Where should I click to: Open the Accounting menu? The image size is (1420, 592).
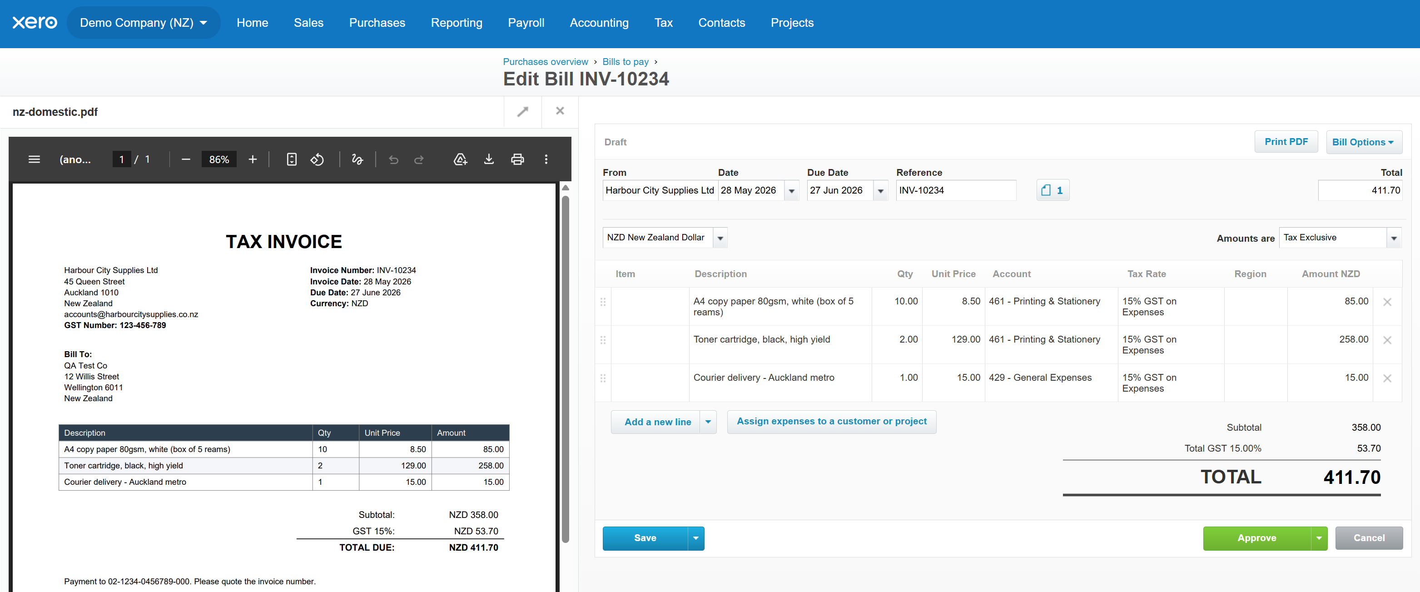[x=599, y=23]
